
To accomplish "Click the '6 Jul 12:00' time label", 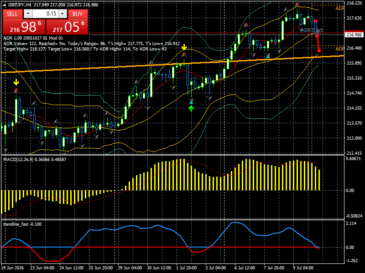I will coord(245,268).
